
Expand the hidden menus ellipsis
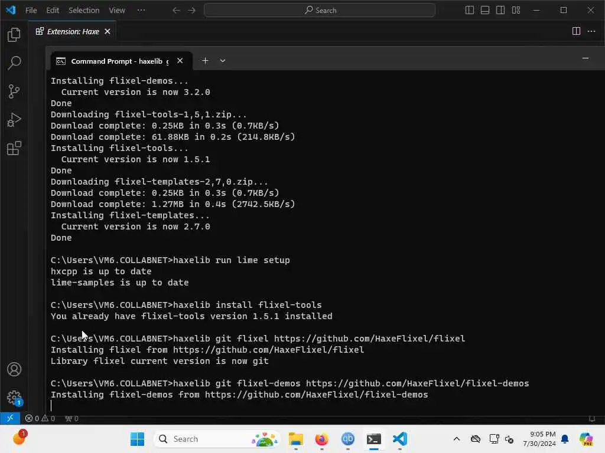[x=141, y=11]
